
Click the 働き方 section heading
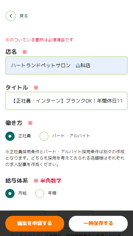tap(14, 123)
